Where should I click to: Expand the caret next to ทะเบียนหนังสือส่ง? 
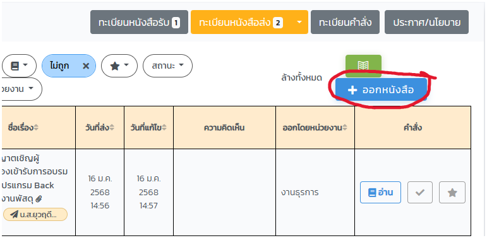coord(299,22)
